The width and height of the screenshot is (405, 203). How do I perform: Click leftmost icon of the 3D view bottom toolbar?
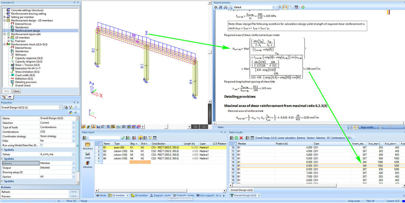click(84, 127)
